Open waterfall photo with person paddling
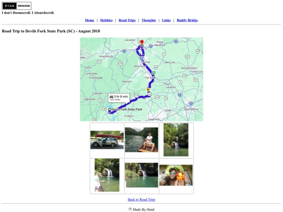 pyautogui.click(x=107, y=175)
